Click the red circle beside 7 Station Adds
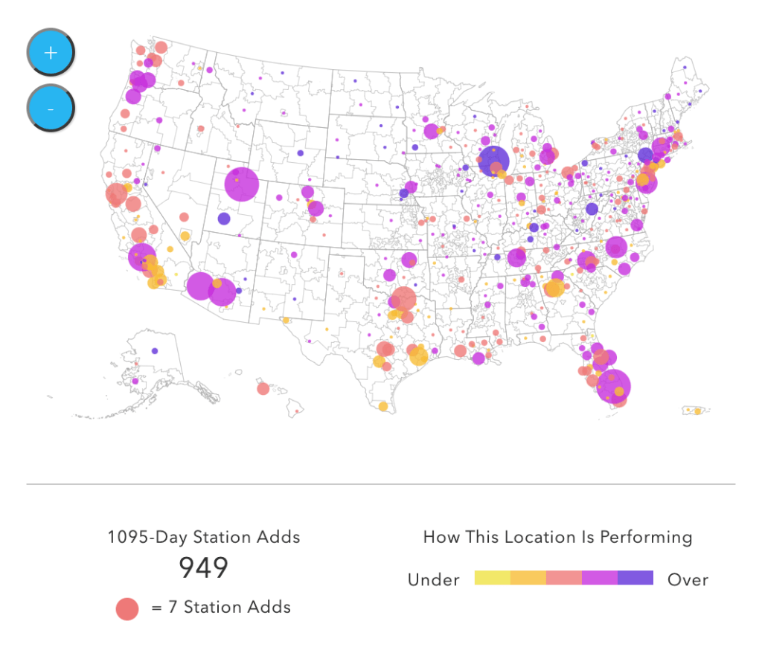The height and width of the screenshot is (647, 762). point(127,608)
